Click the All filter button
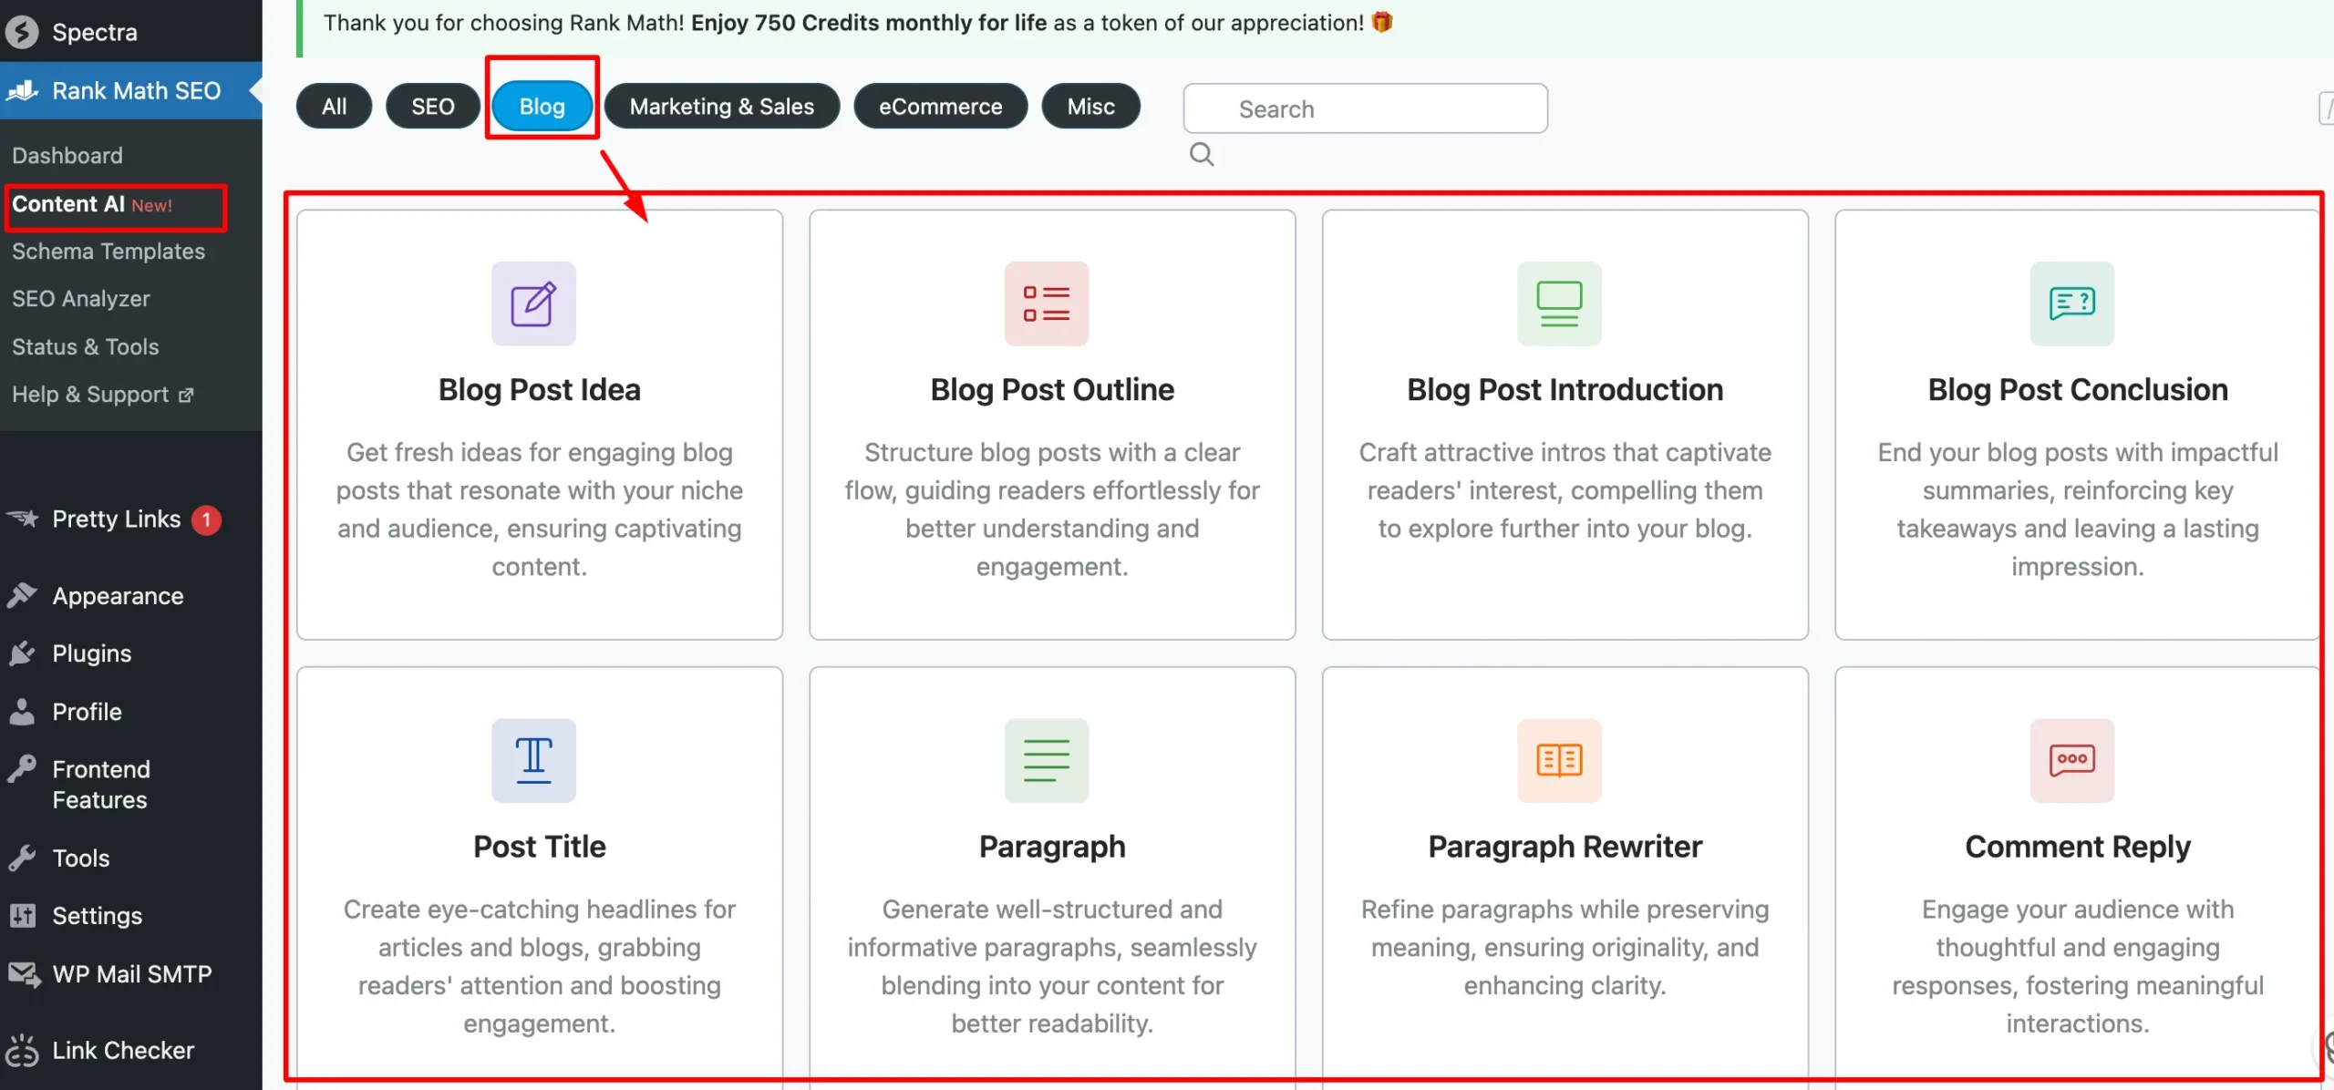 [x=333, y=106]
